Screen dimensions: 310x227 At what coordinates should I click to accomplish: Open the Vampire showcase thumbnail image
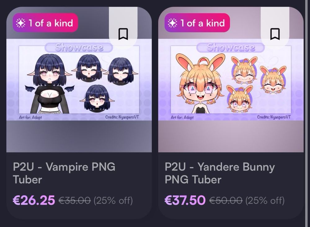[x=79, y=79]
